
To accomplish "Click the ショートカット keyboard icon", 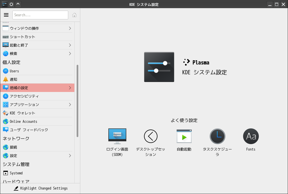I will click(6, 37).
